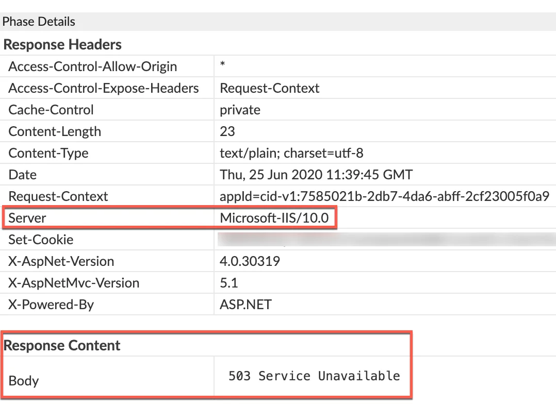Select the version value 4.0.30319
The image size is (556, 405).
[250, 261]
